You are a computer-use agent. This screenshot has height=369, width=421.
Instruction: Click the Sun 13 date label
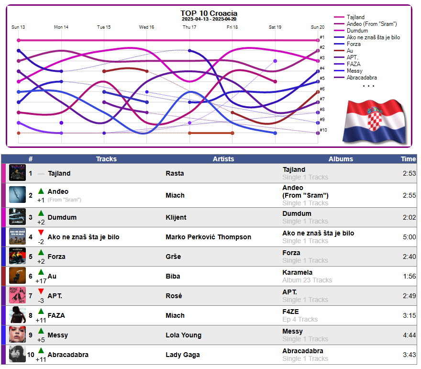(x=18, y=27)
